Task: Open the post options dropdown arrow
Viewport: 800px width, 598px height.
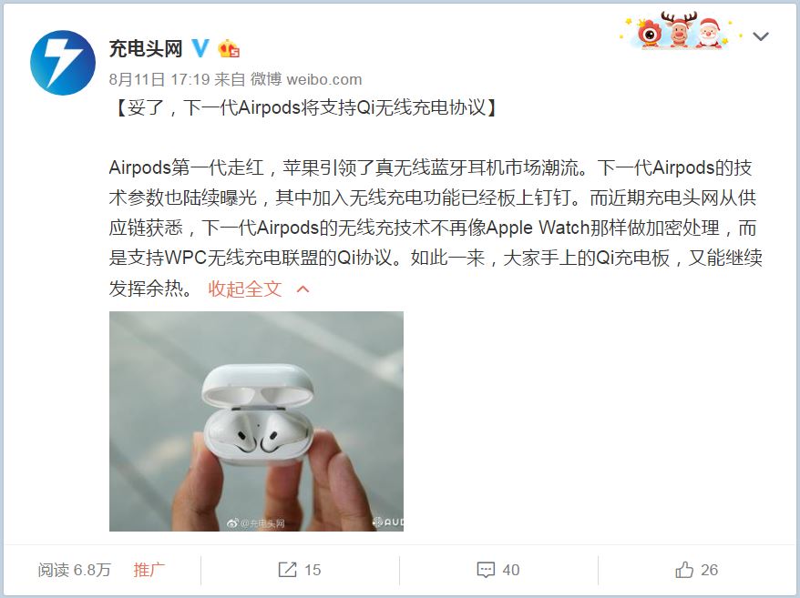Action: coord(761,36)
